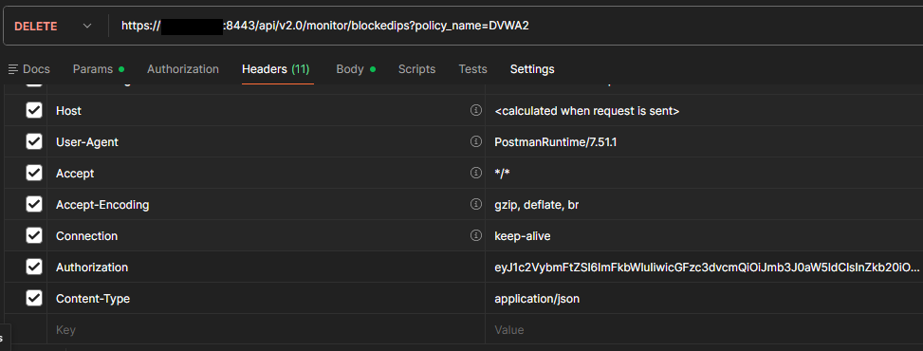Click the info icon for User-Agent header
The height and width of the screenshot is (351, 923).
(475, 141)
